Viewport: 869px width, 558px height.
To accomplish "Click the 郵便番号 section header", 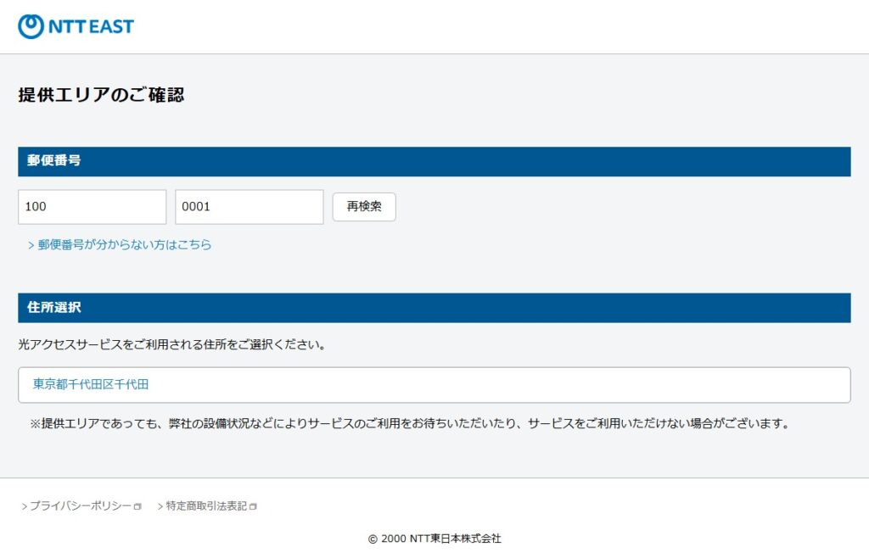I will point(434,162).
